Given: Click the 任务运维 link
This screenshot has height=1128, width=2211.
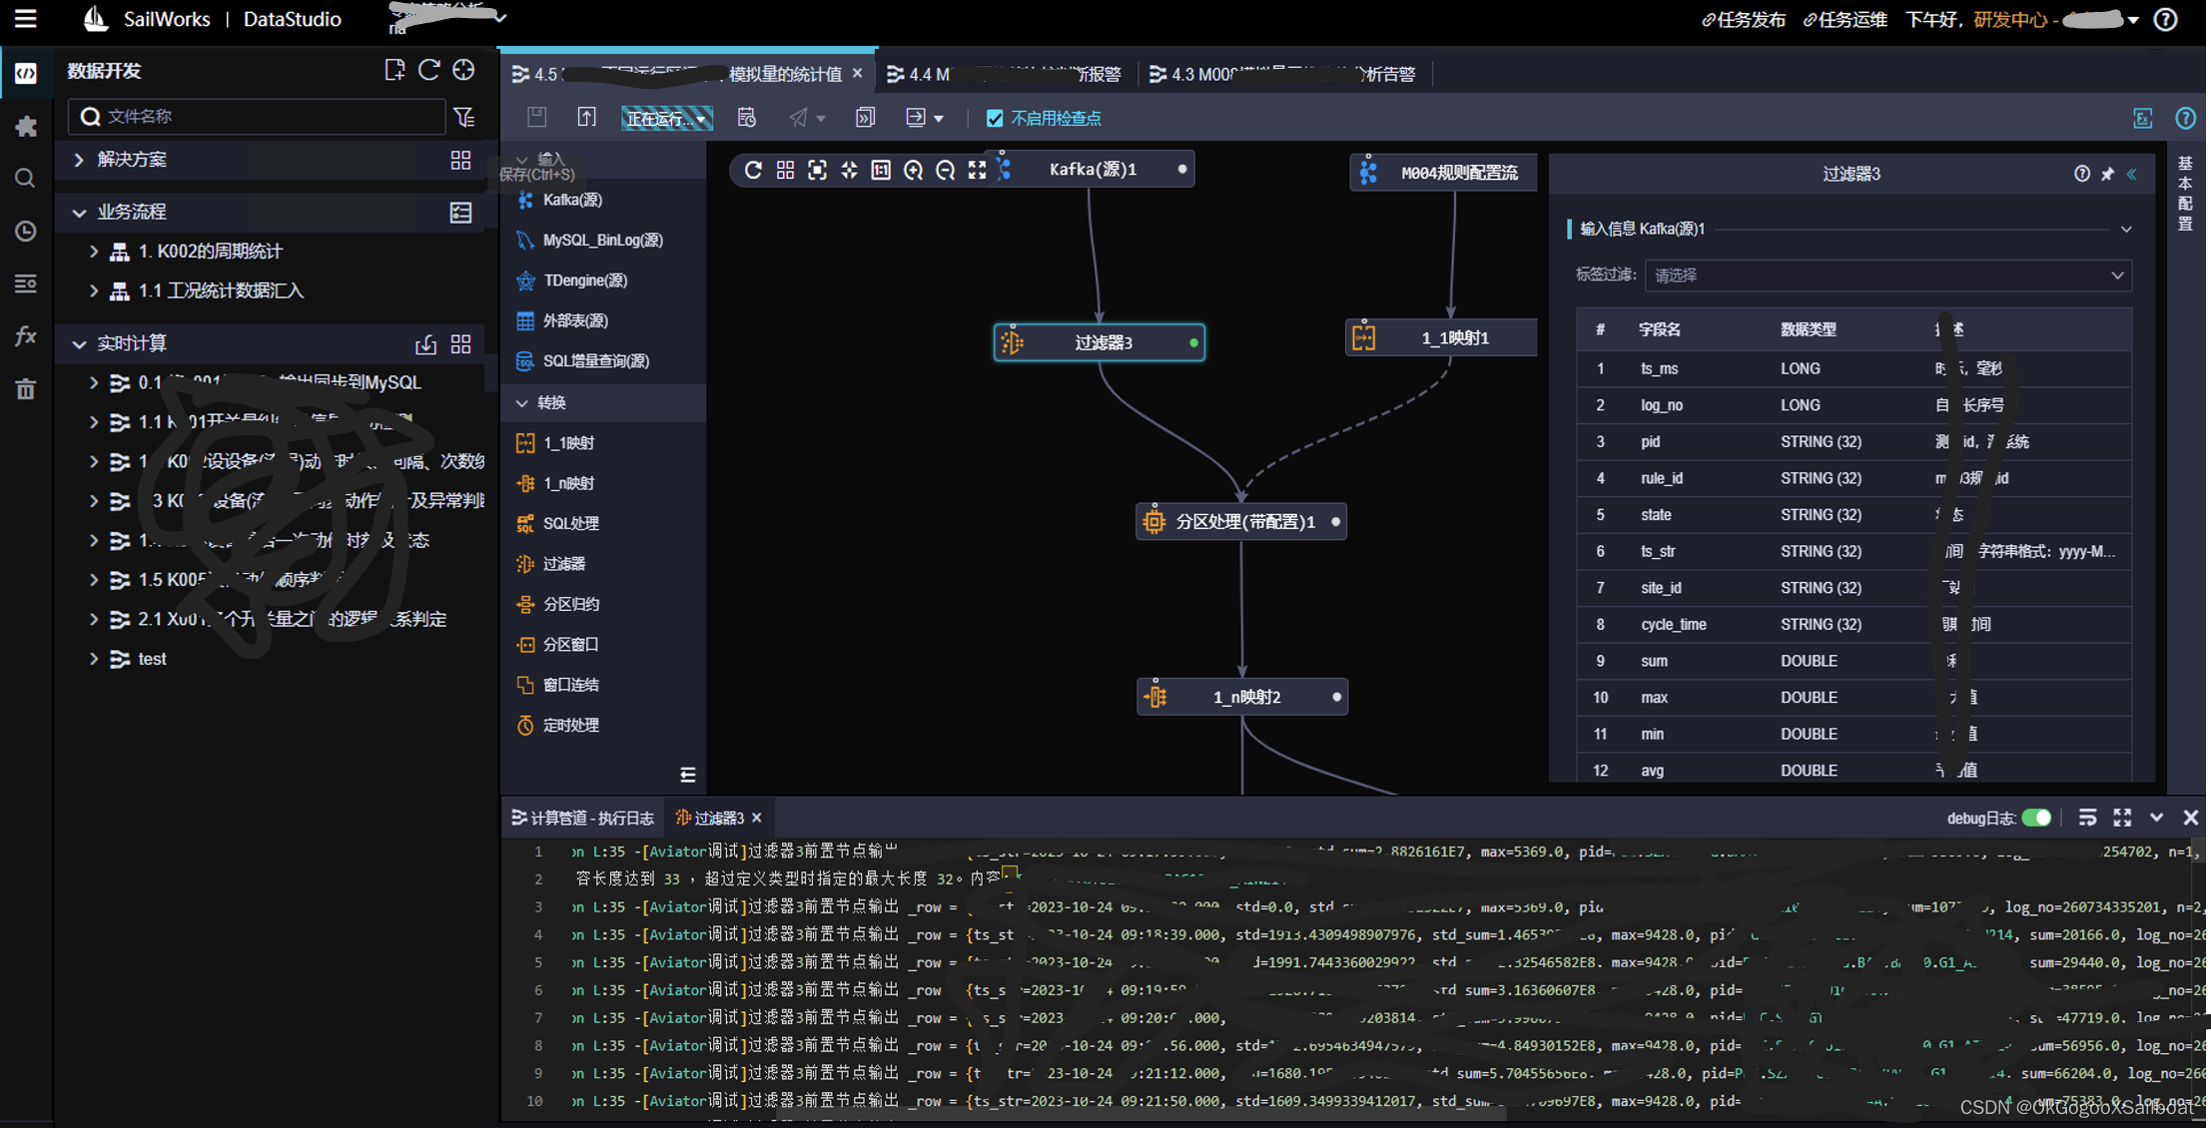Looking at the screenshot, I should (1844, 19).
